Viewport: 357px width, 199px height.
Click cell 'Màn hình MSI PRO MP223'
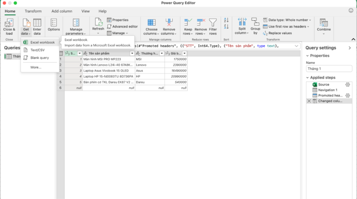pyautogui.click(x=109, y=59)
